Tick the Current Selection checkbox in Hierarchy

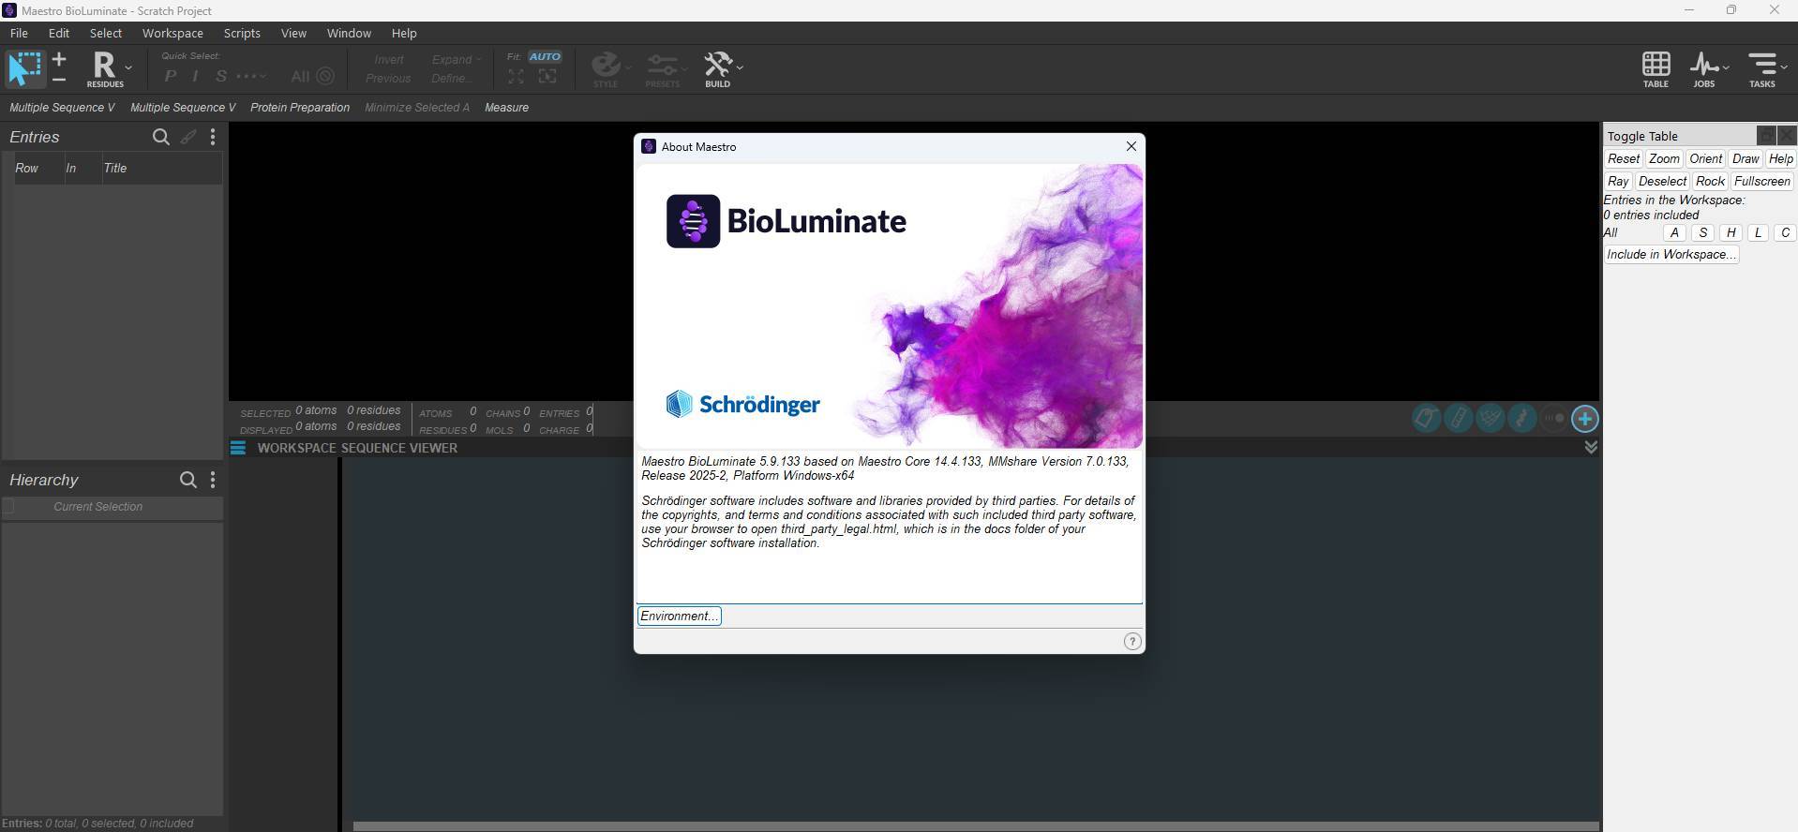(x=9, y=507)
